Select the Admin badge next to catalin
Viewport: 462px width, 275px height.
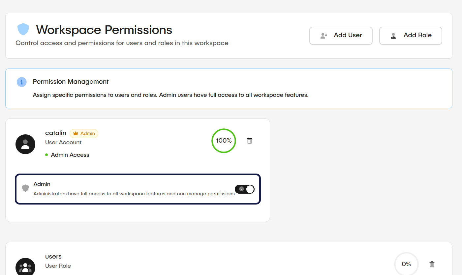pyautogui.click(x=84, y=133)
